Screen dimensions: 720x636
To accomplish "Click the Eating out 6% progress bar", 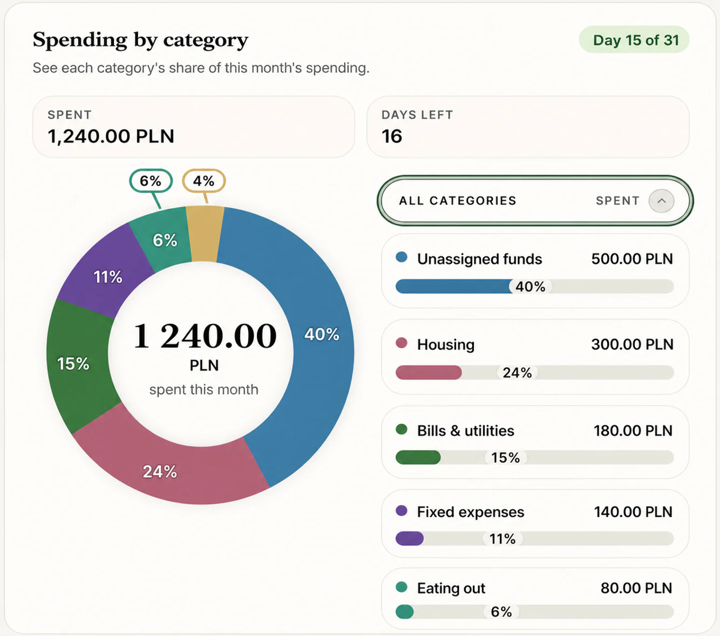I will pyautogui.click(x=534, y=612).
